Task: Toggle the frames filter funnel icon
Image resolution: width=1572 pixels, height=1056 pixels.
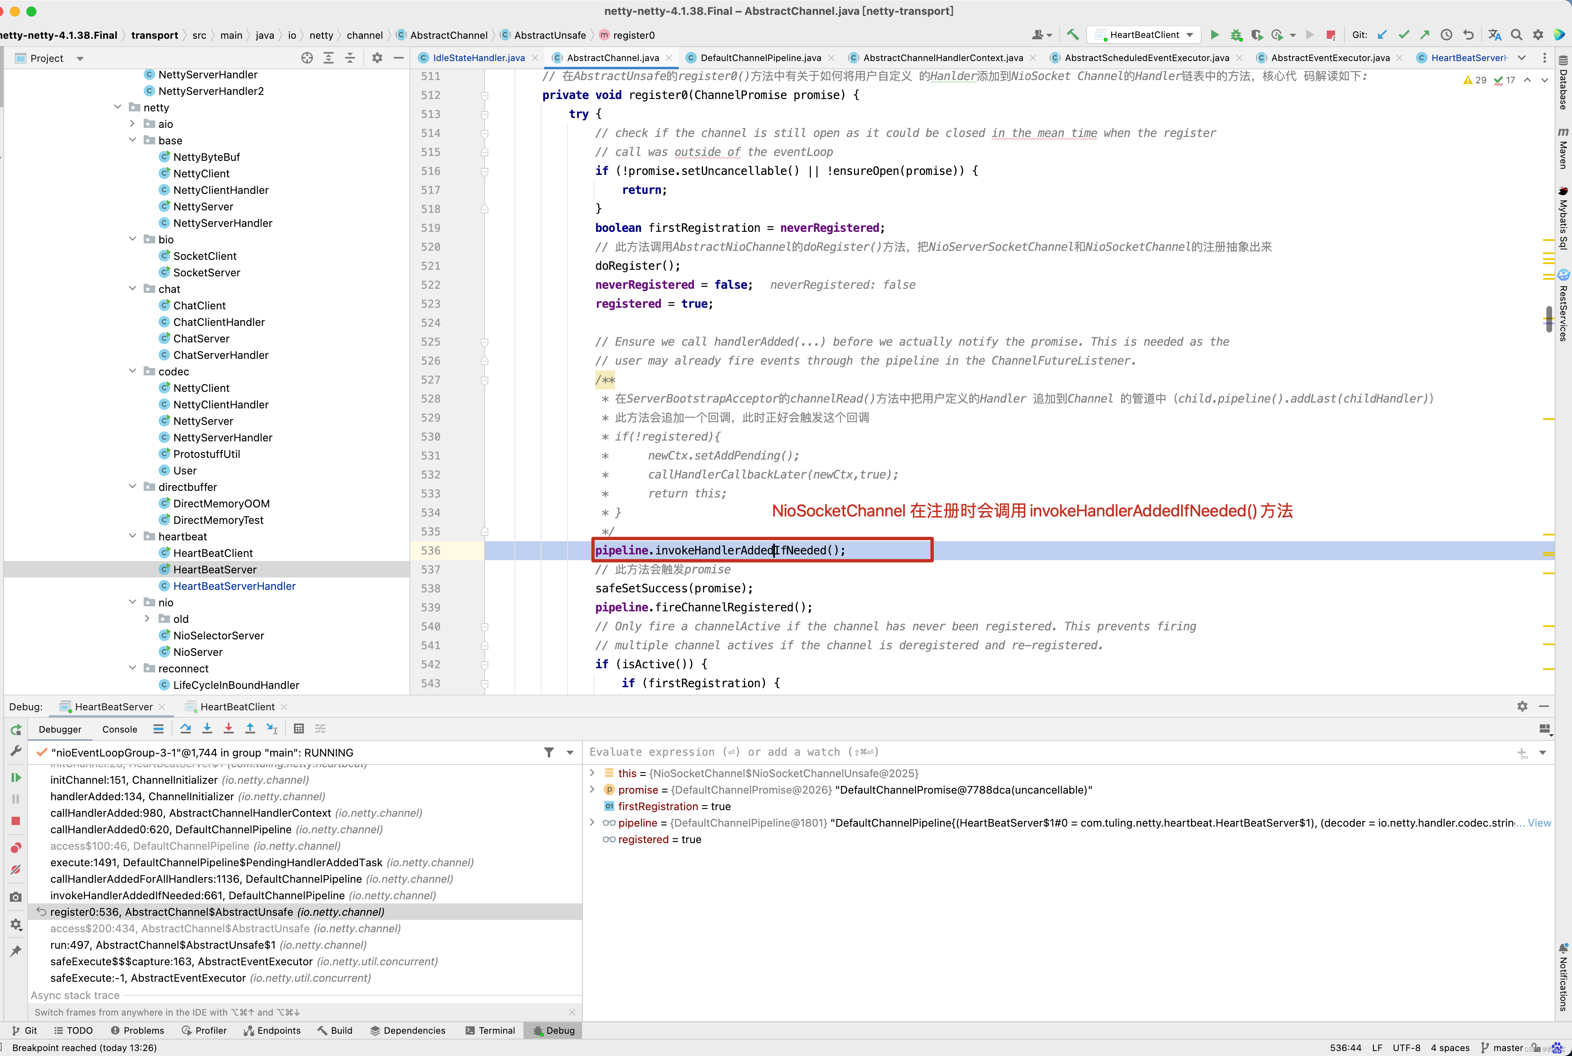Action: [x=549, y=752]
